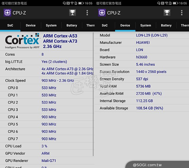Tap the battery icon in right status bar
Screen dimensions: 189x168
click(x=175, y=3)
